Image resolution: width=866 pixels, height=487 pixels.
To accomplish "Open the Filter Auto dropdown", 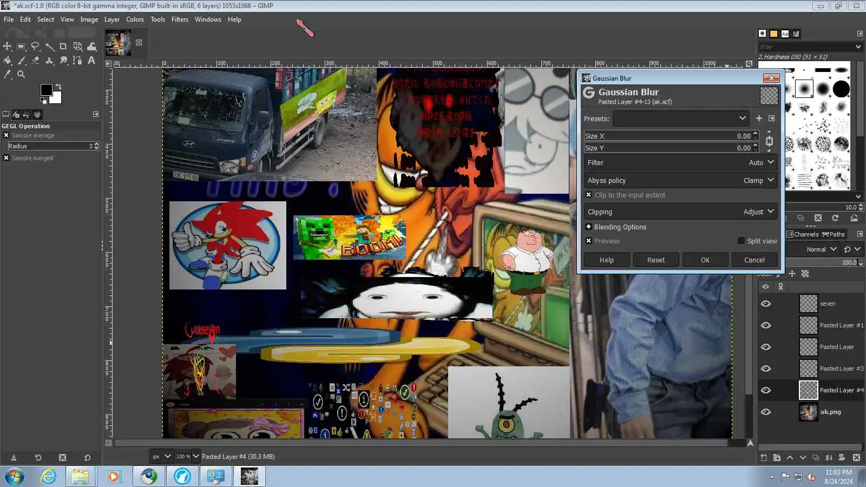I will (681, 162).
